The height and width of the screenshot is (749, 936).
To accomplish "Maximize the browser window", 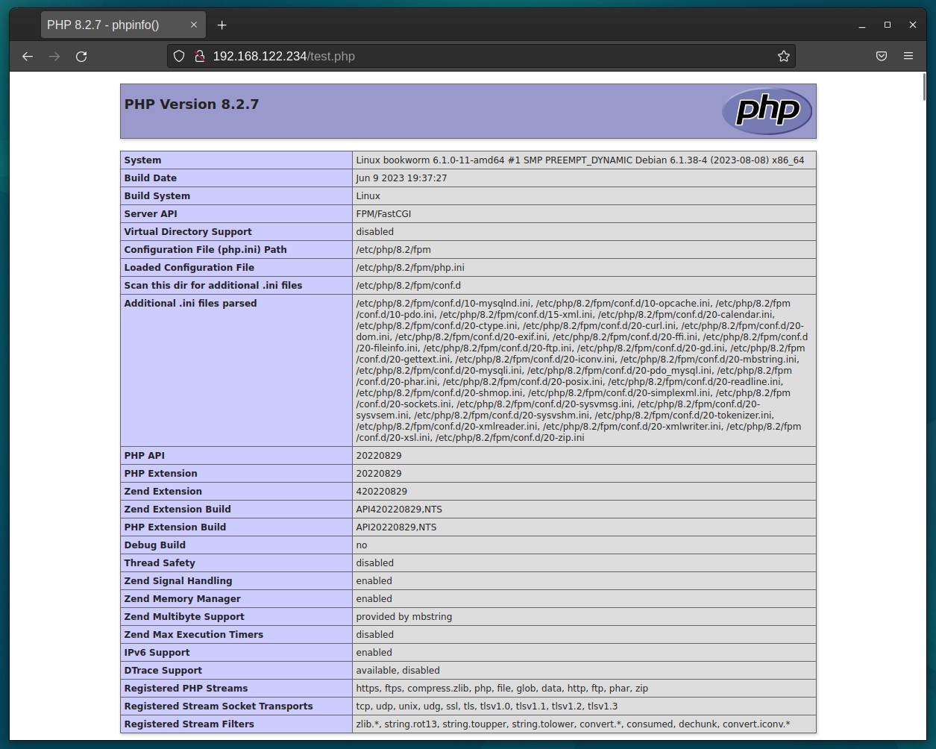I will [x=888, y=25].
